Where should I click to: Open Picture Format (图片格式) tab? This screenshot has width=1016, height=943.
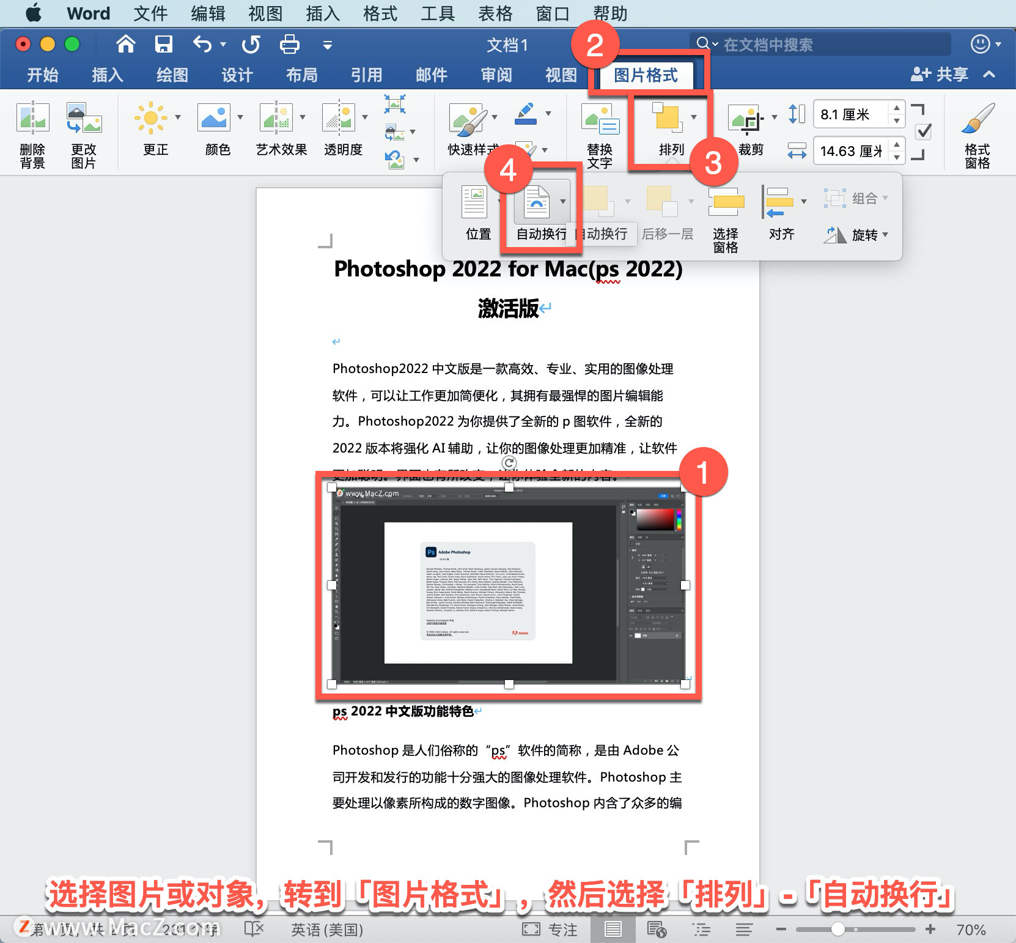click(646, 75)
